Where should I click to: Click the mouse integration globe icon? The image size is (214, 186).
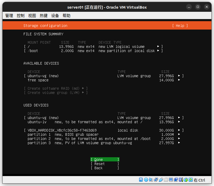(186, 180)
